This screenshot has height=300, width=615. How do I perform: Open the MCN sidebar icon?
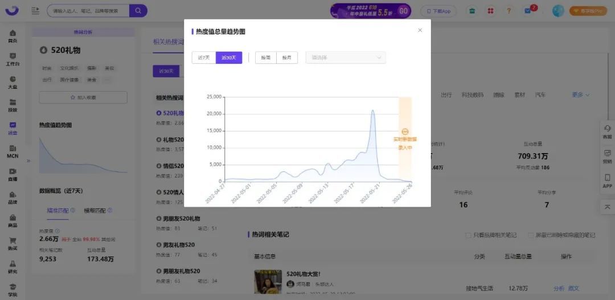tap(13, 150)
